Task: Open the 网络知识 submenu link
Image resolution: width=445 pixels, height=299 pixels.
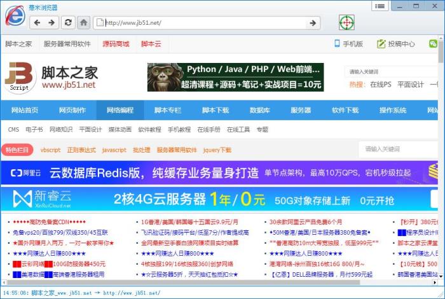Action: [x=61, y=130]
